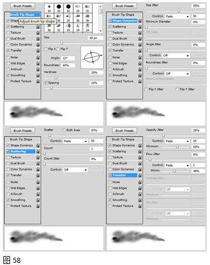Image resolution: width=210 pixels, height=265 pixels.
Task: Open the Angle Jitter Control dropdown
Action: tap(176, 56)
